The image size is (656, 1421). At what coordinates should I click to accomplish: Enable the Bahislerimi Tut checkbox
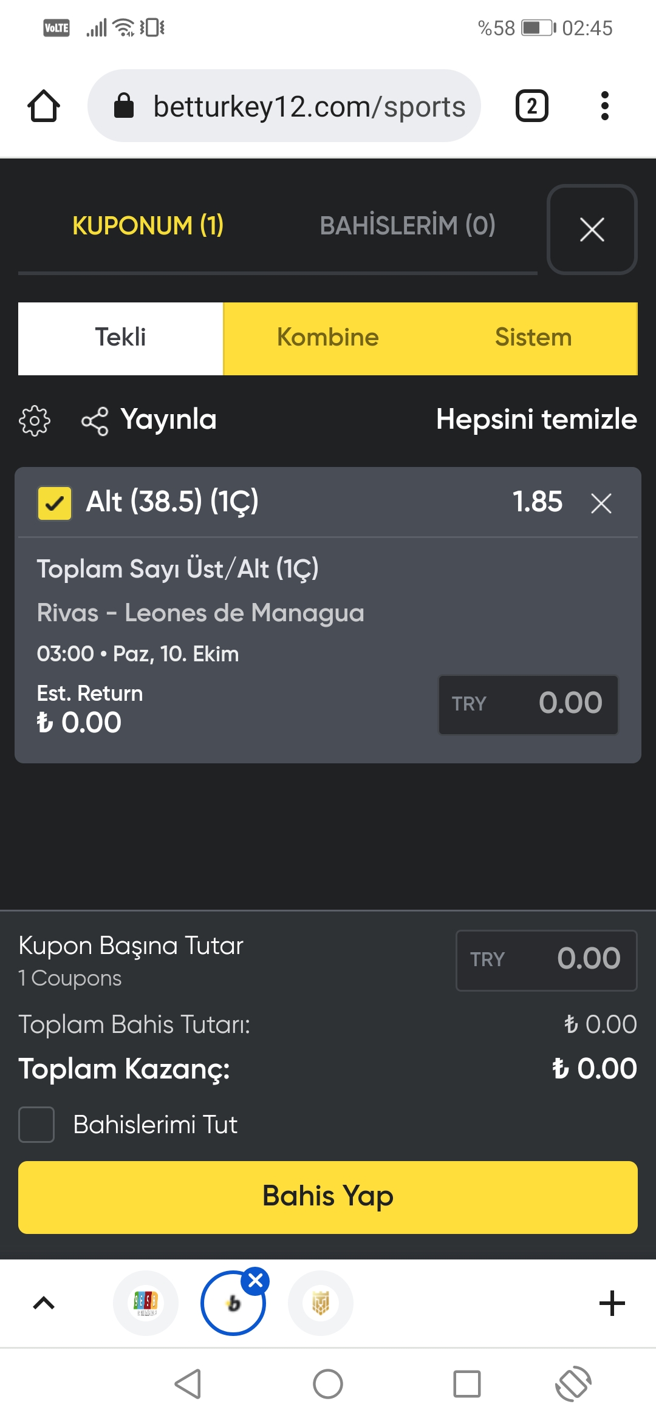click(x=36, y=1125)
